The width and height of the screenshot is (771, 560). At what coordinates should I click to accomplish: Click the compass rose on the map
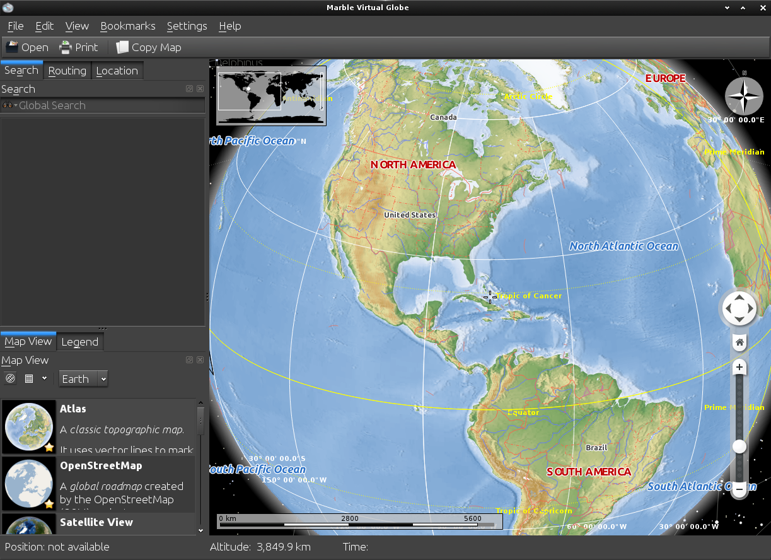(x=744, y=96)
